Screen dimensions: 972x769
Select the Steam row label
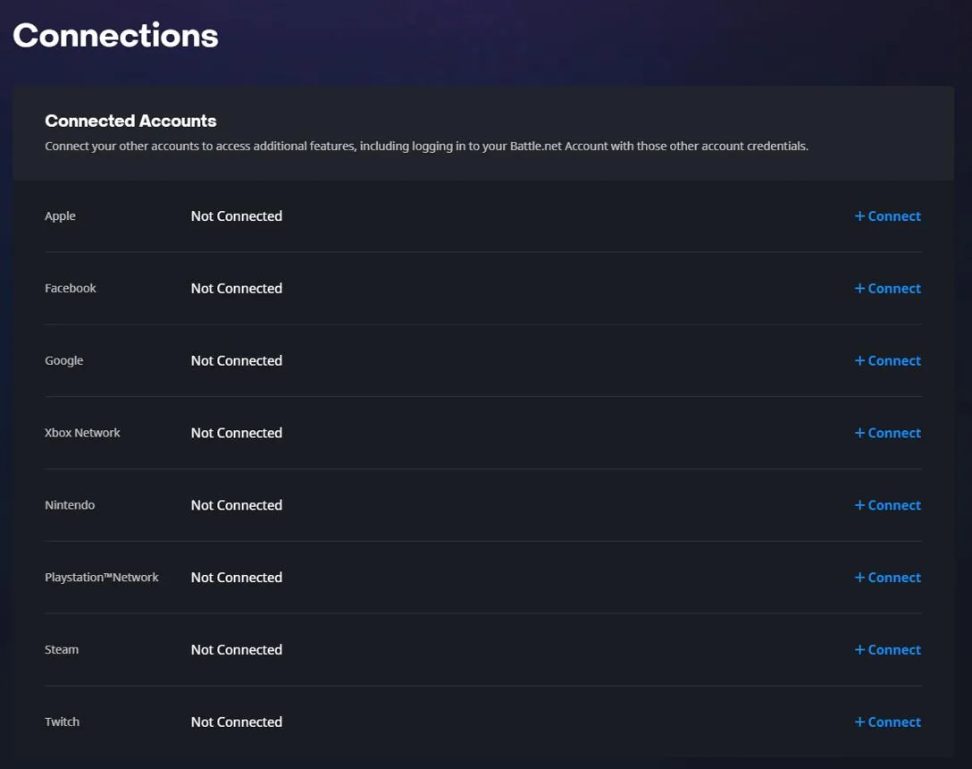click(62, 650)
